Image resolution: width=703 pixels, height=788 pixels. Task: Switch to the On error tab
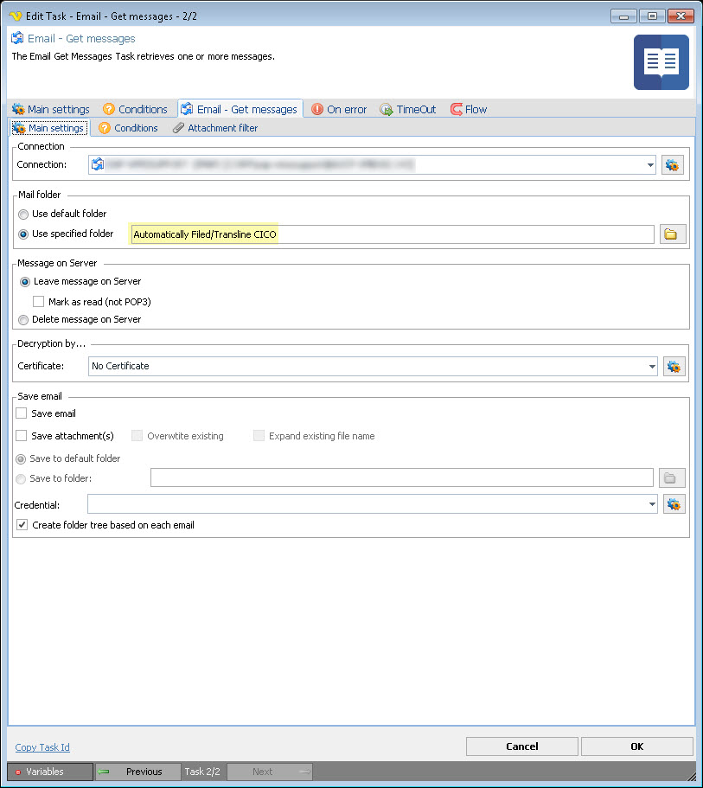(339, 109)
